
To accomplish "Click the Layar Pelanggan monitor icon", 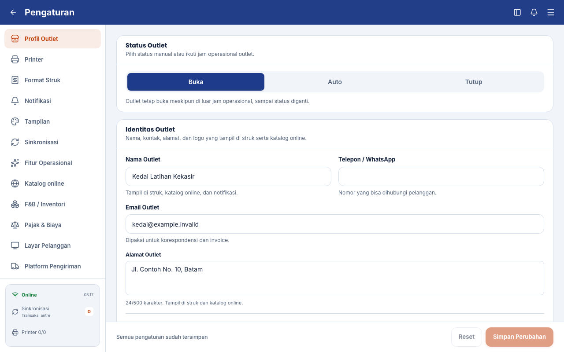I will [15, 246].
